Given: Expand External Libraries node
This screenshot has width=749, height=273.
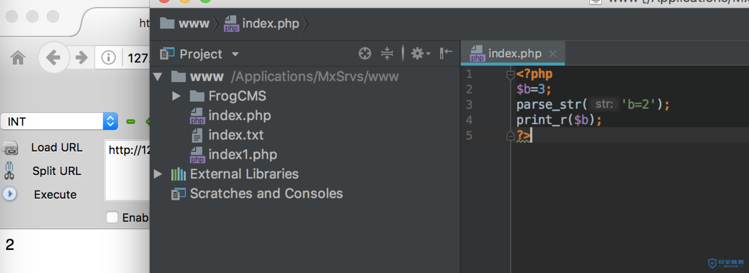Looking at the screenshot, I should 158,174.
